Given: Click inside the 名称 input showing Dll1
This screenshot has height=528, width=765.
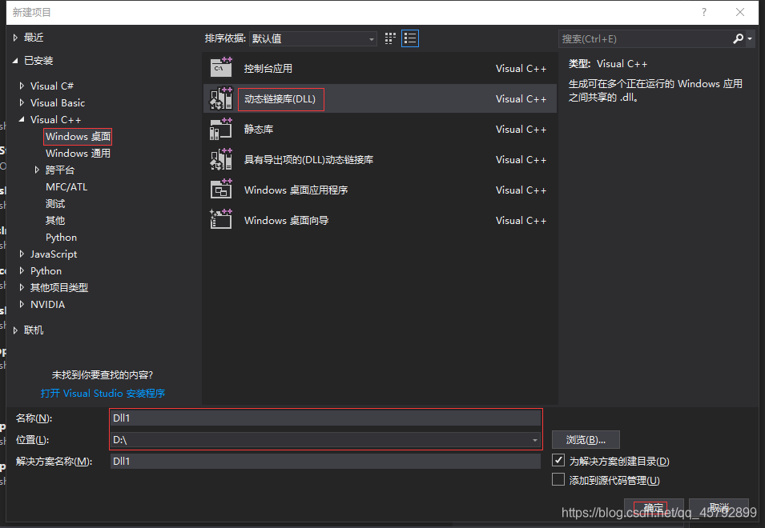Looking at the screenshot, I should (320, 418).
